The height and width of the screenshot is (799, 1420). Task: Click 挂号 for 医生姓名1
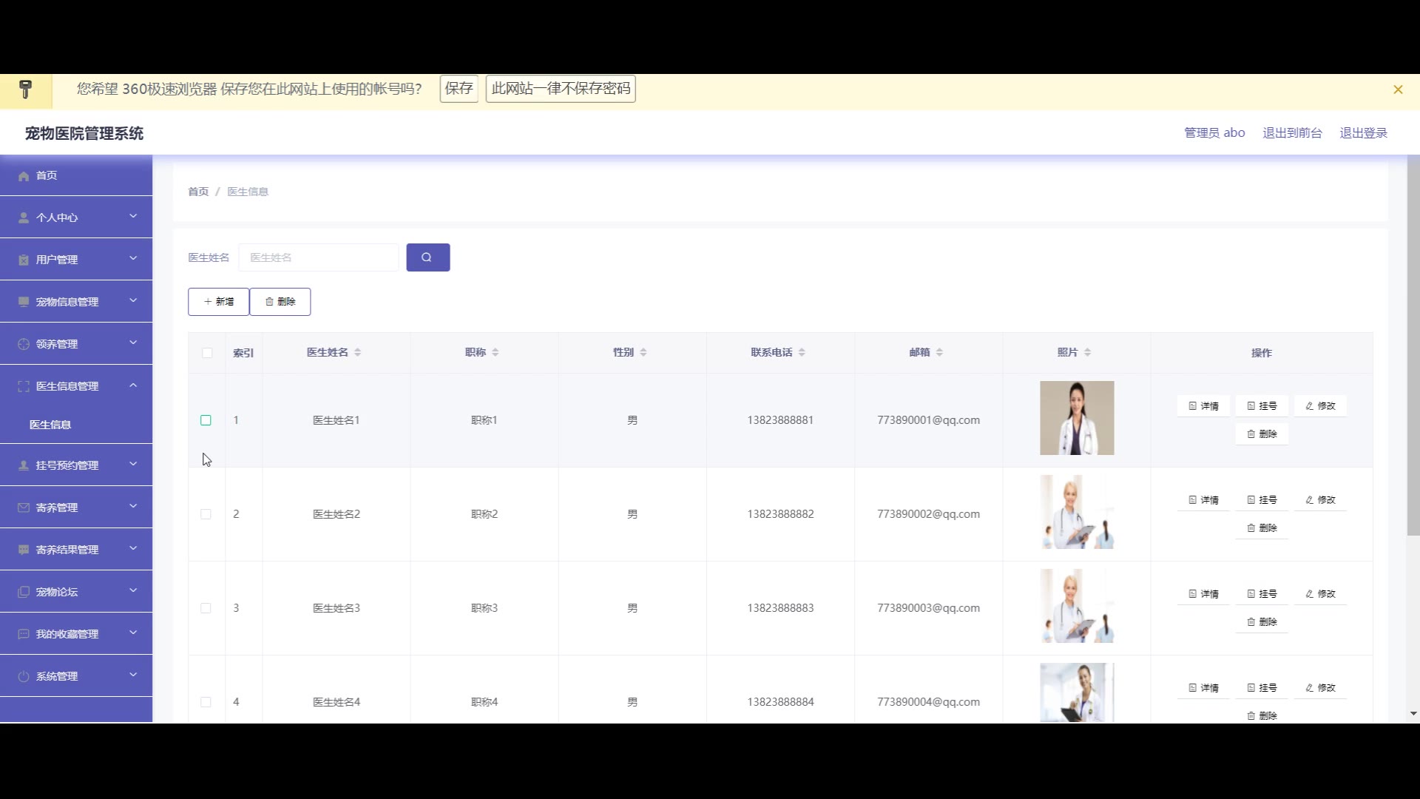[x=1262, y=406]
